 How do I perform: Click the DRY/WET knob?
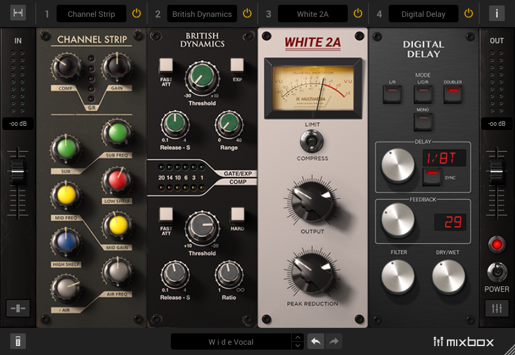[448, 277]
